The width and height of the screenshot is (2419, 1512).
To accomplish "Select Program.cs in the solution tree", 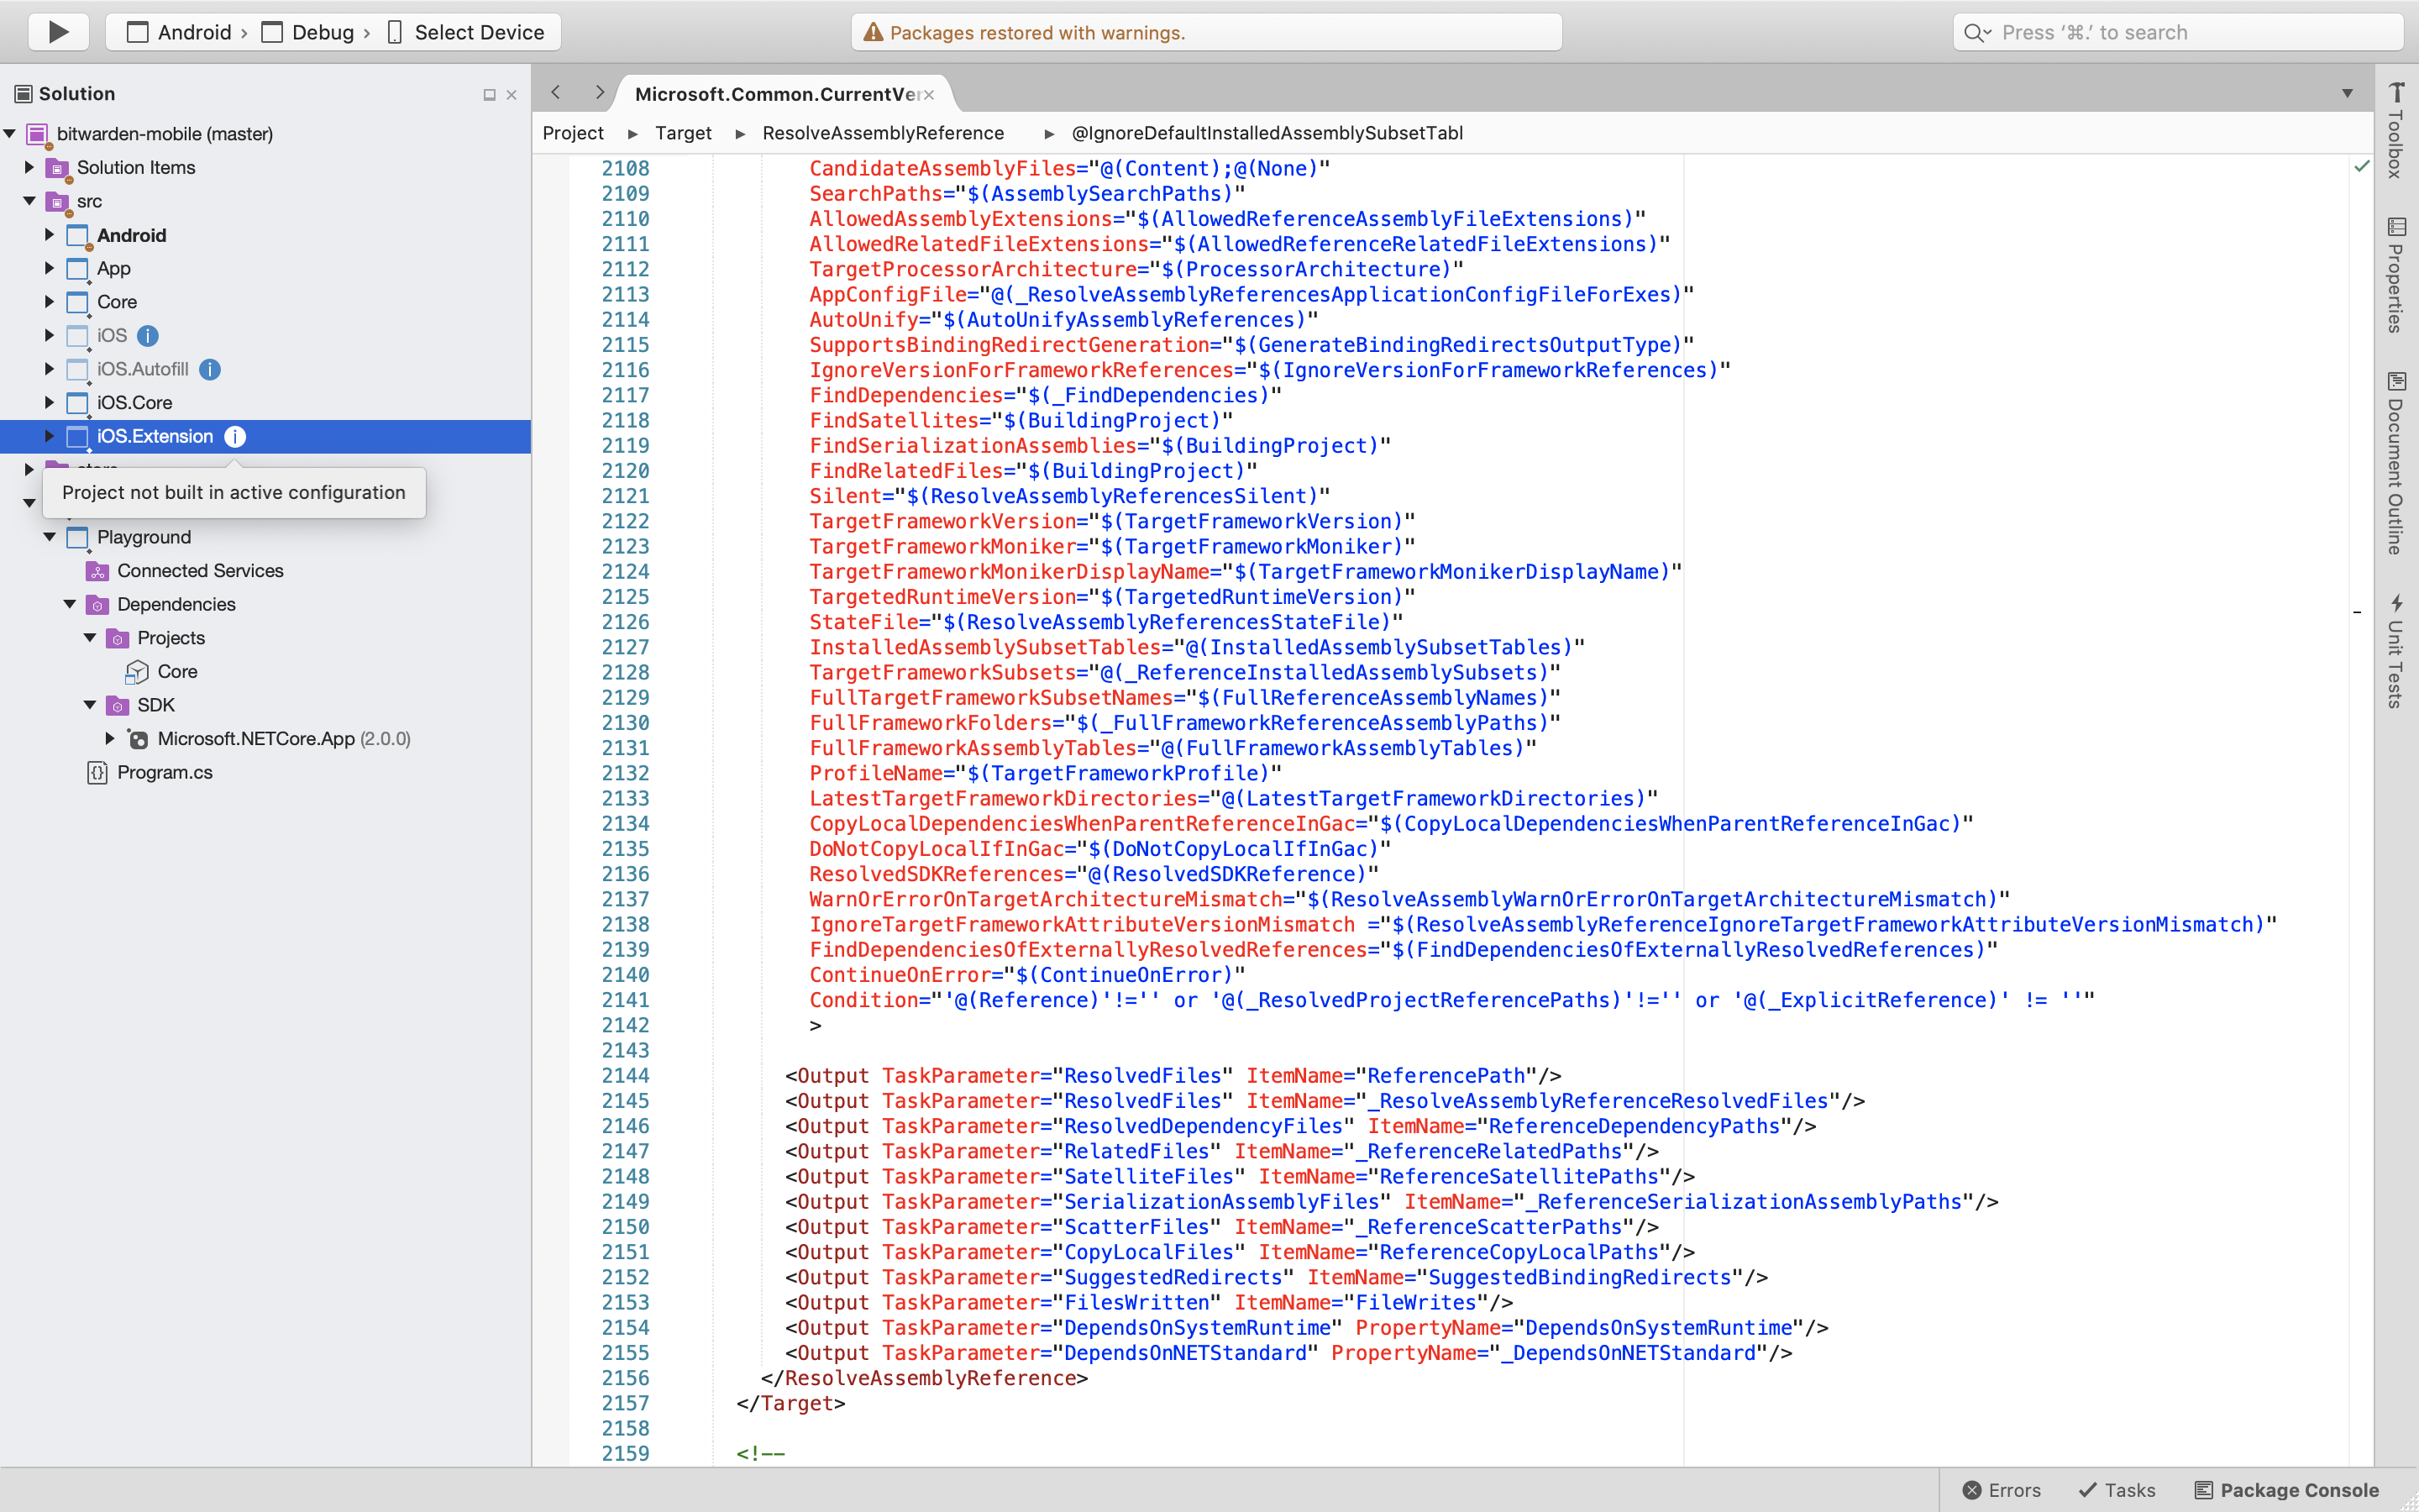I will point(164,772).
